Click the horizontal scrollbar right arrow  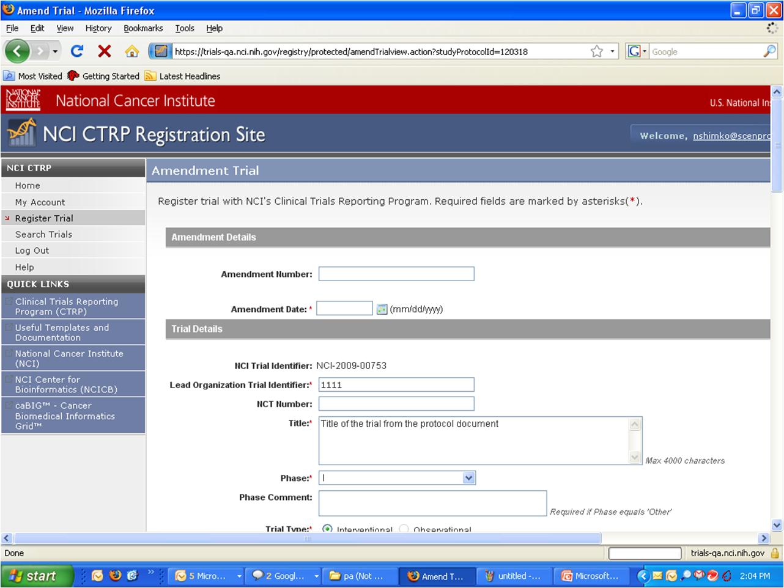(x=763, y=538)
